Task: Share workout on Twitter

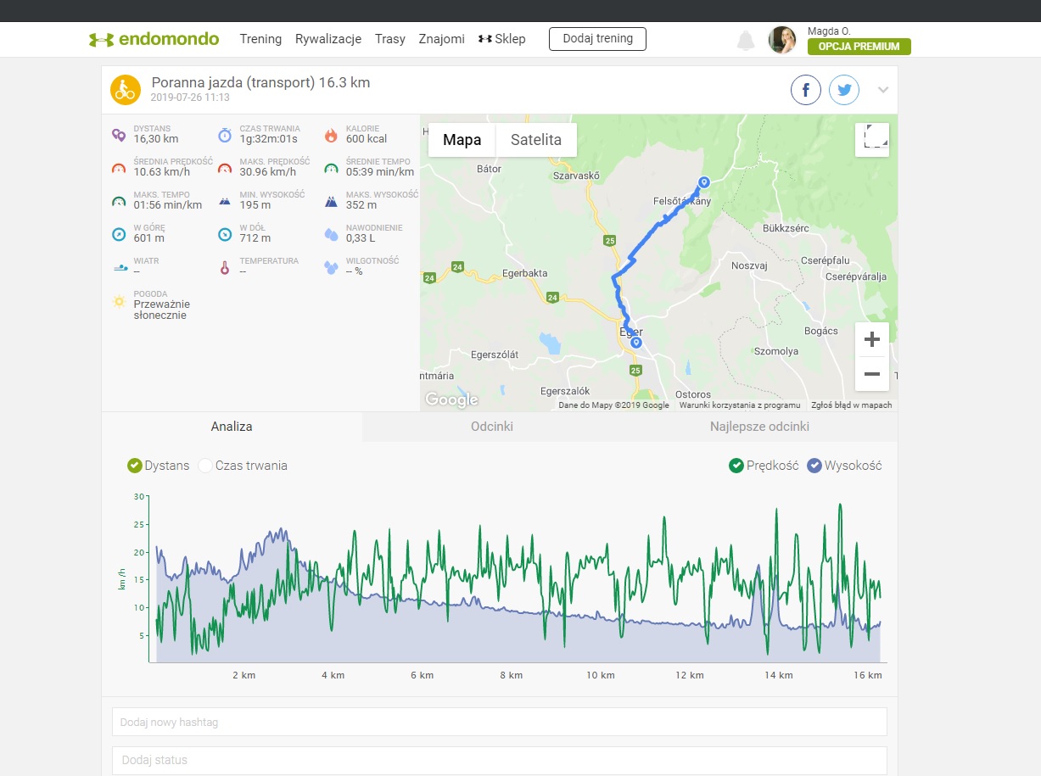Action: point(844,90)
